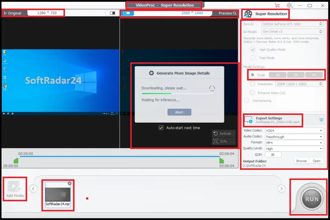Image resolution: width=330 pixels, height=220 pixels.
Task: Select the split compare view icon
Action: tap(127, 13)
